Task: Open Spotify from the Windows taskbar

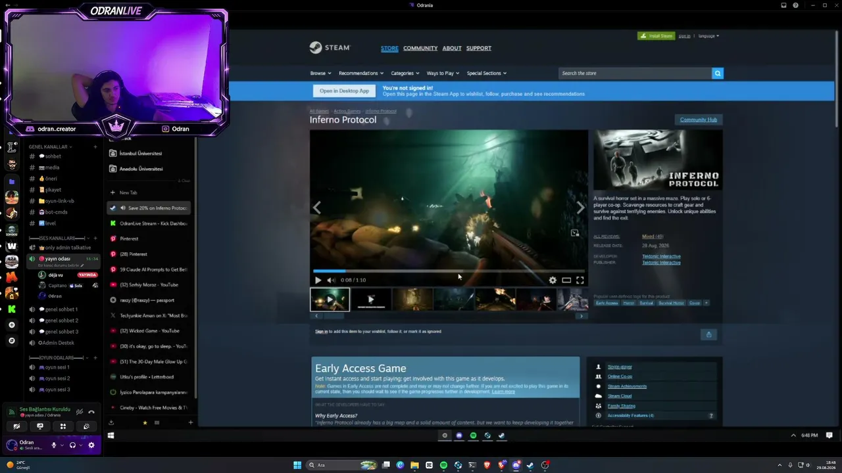Action: click(x=443, y=465)
